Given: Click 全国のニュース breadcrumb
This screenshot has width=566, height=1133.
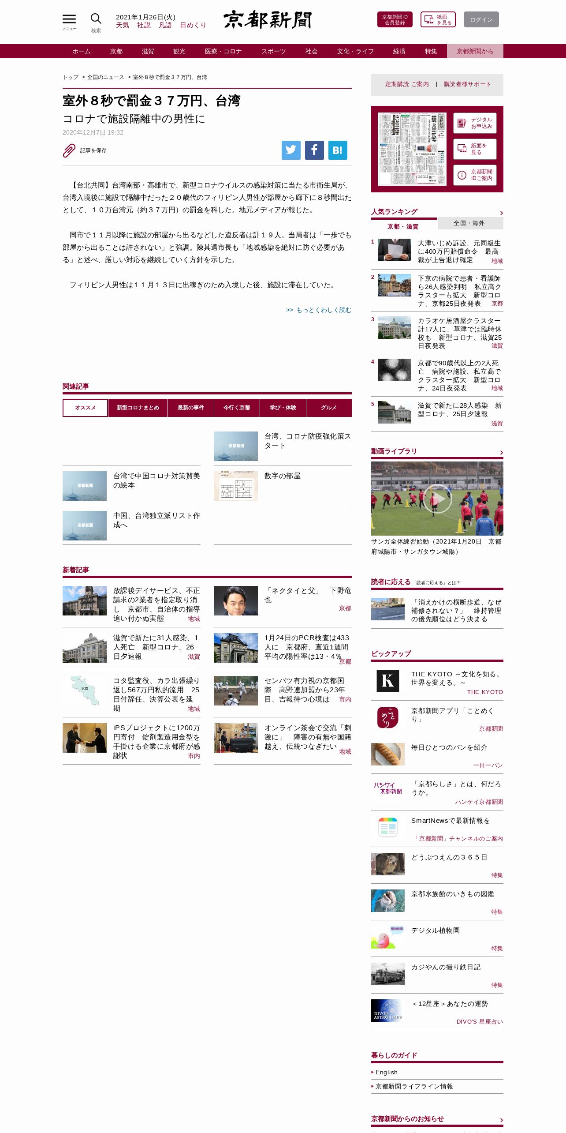Looking at the screenshot, I should 106,77.
